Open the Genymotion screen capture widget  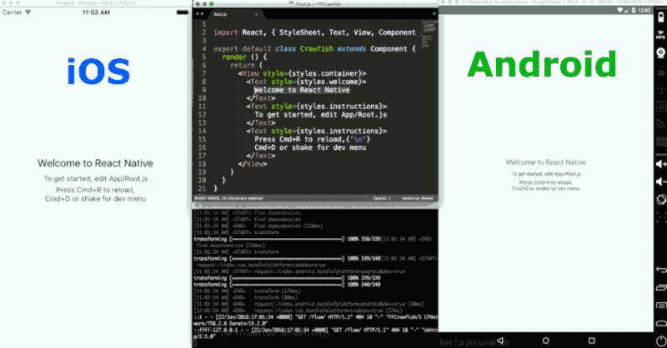pos(660,71)
